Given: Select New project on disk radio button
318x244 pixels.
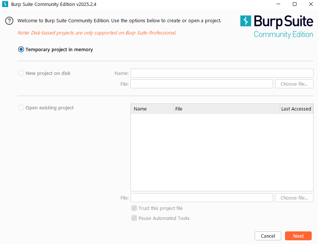Looking at the screenshot, I should click(21, 73).
